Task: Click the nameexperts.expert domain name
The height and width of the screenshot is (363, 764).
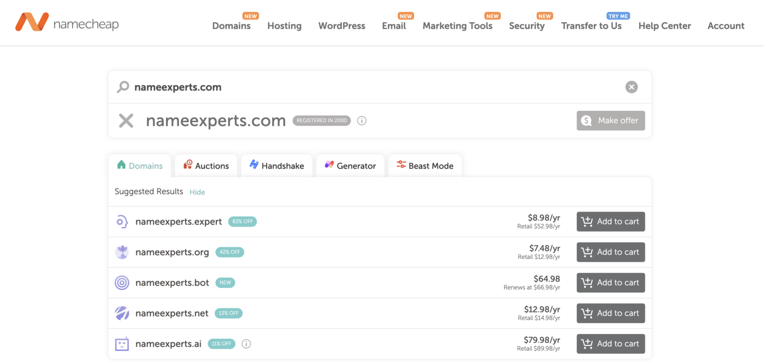Action: pos(179,222)
